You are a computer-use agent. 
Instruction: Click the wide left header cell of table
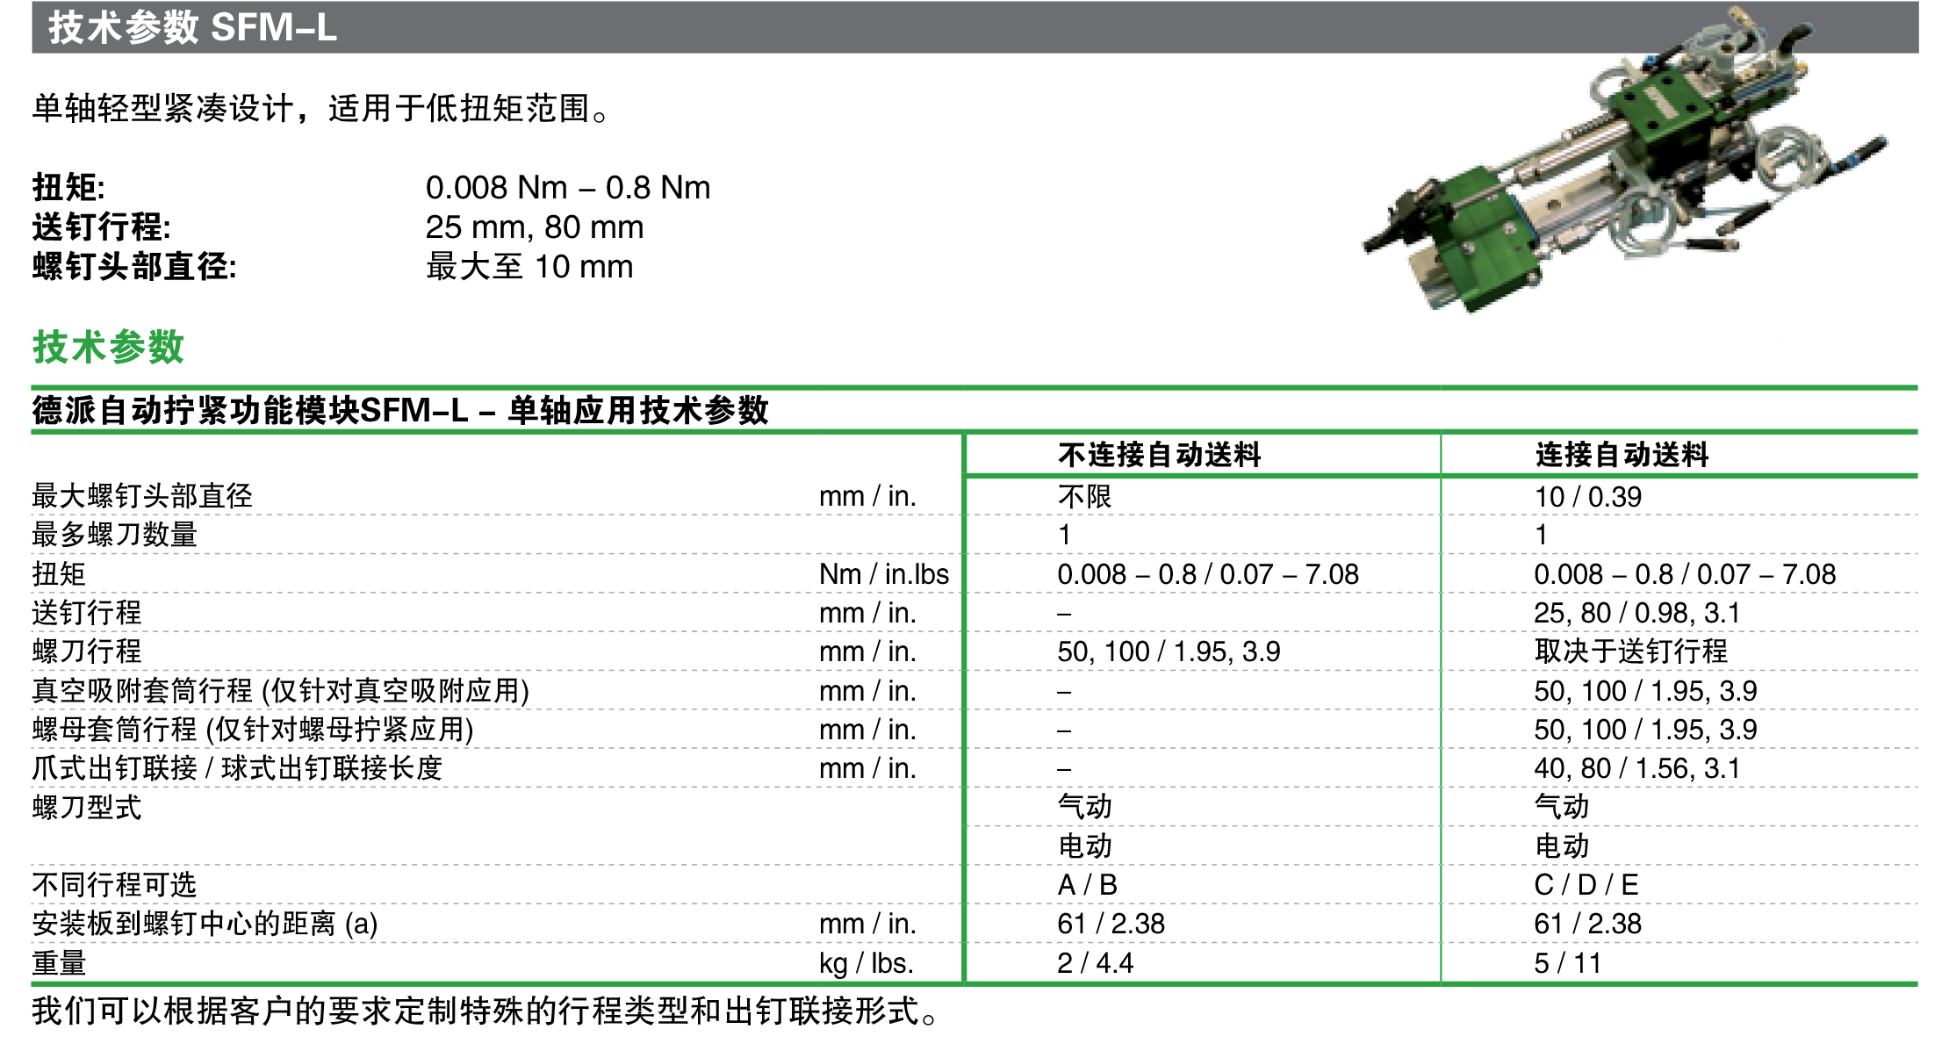point(496,473)
